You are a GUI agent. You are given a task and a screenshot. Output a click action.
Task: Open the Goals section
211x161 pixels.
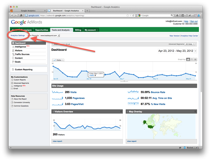(18, 62)
